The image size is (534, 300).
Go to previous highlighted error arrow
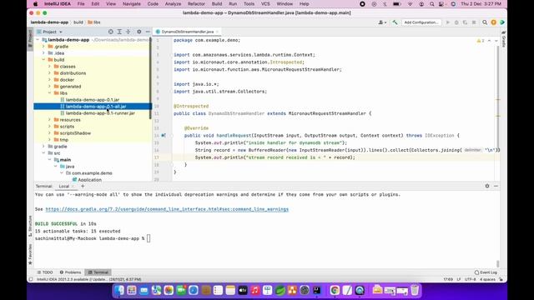coord(490,41)
